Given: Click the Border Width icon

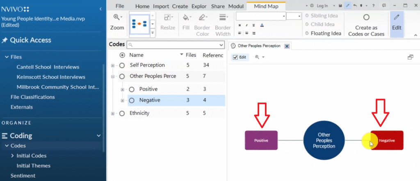Looking at the screenshot, I should 223,18.
